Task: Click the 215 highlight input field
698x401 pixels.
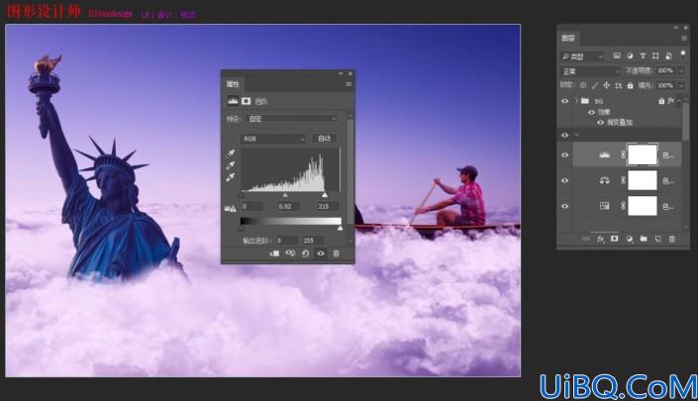Action: 327,207
